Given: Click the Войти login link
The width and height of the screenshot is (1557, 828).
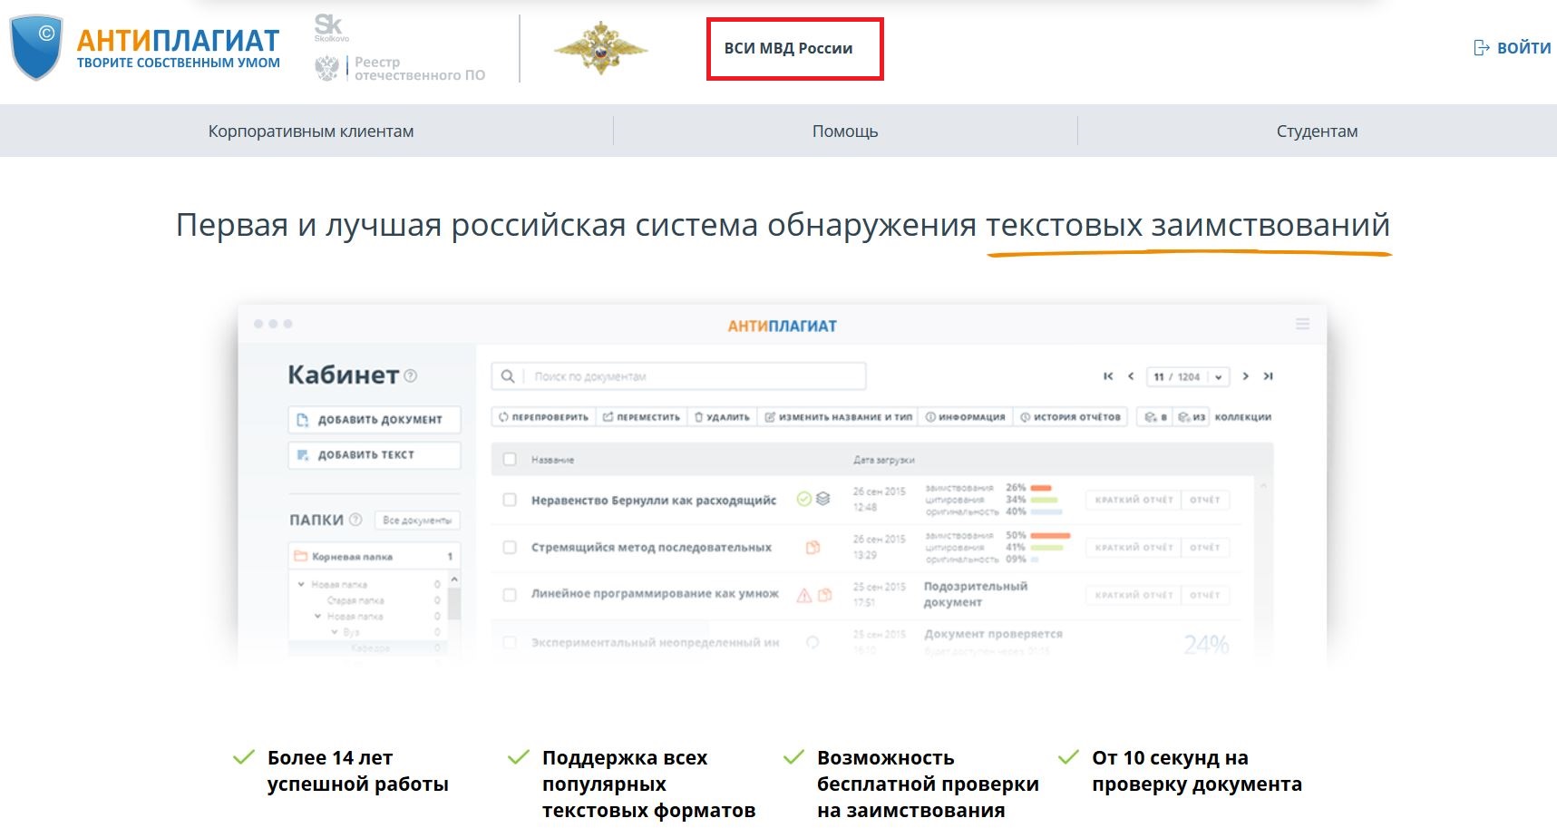Looking at the screenshot, I should click(x=1513, y=48).
